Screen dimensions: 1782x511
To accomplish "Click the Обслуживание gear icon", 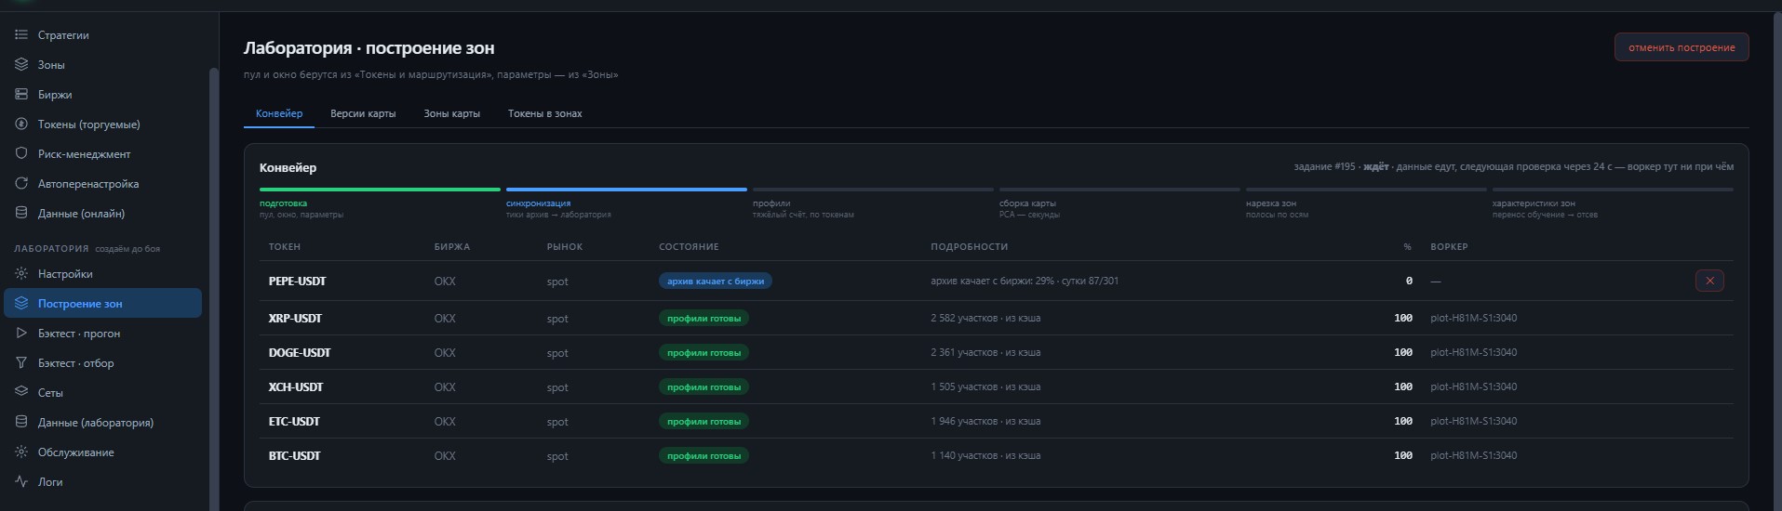I will (x=21, y=452).
